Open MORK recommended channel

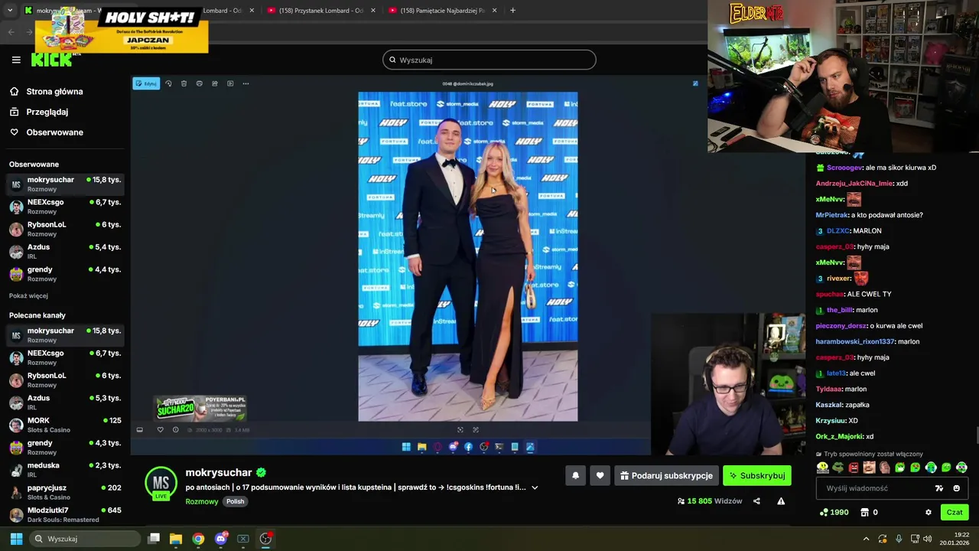pyautogui.click(x=65, y=425)
